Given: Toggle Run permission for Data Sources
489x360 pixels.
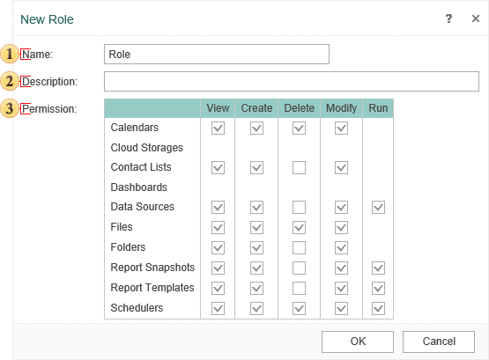Looking at the screenshot, I should (x=378, y=207).
